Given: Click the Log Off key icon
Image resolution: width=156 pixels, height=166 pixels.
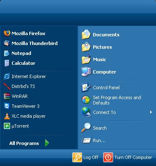Looking at the screenshot, I should pos(77,157).
